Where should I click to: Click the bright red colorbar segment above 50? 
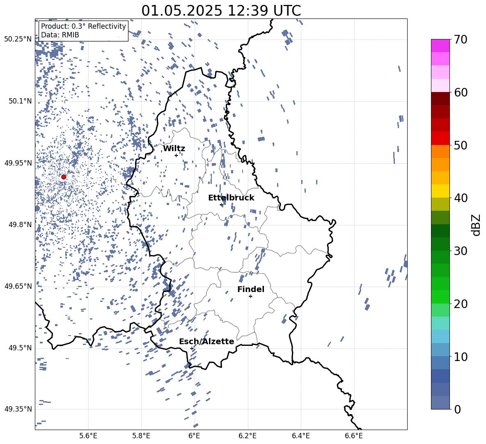pos(440,138)
